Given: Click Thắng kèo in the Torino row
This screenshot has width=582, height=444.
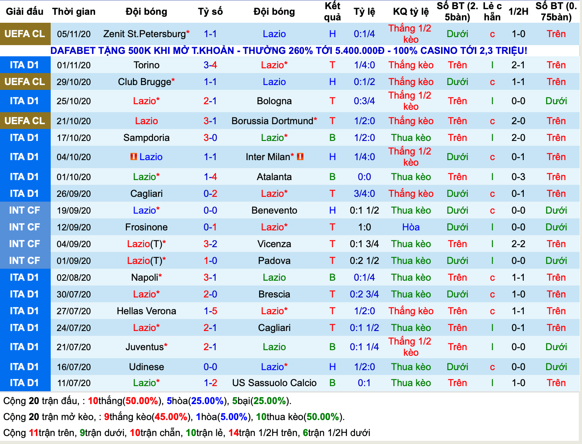Looking at the screenshot, I should click(411, 65).
